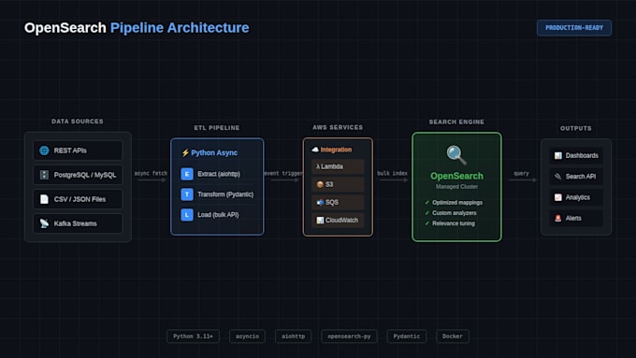Click the blue E Extract step icon
Viewport: 636px width, 358px height.
pos(187,174)
